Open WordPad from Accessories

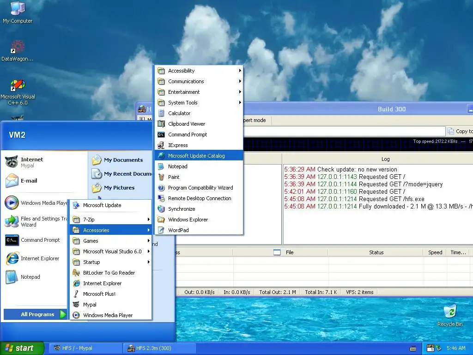[x=199, y=230]
